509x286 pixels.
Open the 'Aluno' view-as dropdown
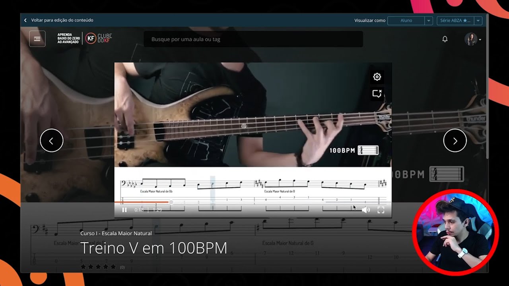(x=410, y=20)
